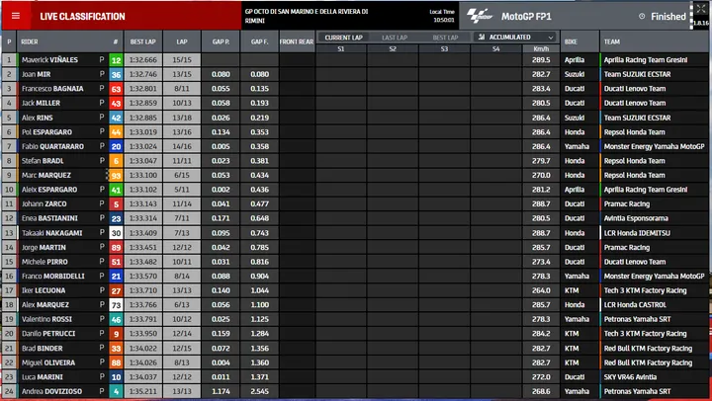Open the Accumulated dropdown

point(515,38)
